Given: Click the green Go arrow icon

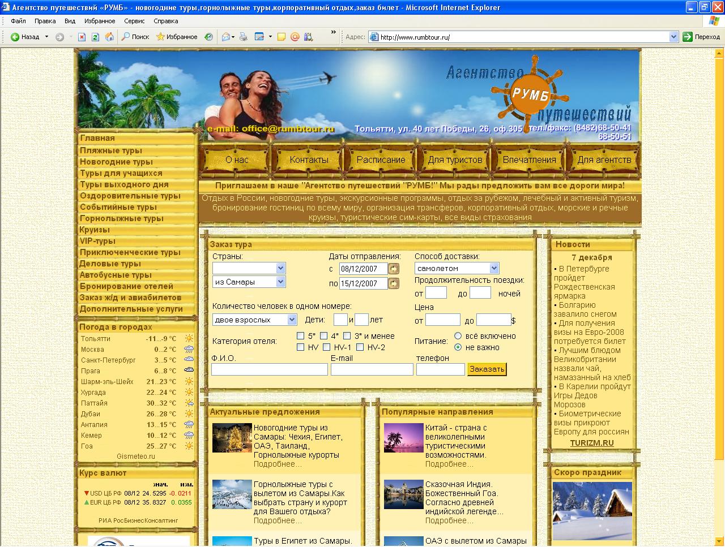Looking at the screenshot, I should point(688,37).
